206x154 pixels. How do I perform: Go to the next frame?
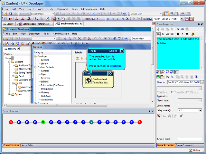click(118, 19)
